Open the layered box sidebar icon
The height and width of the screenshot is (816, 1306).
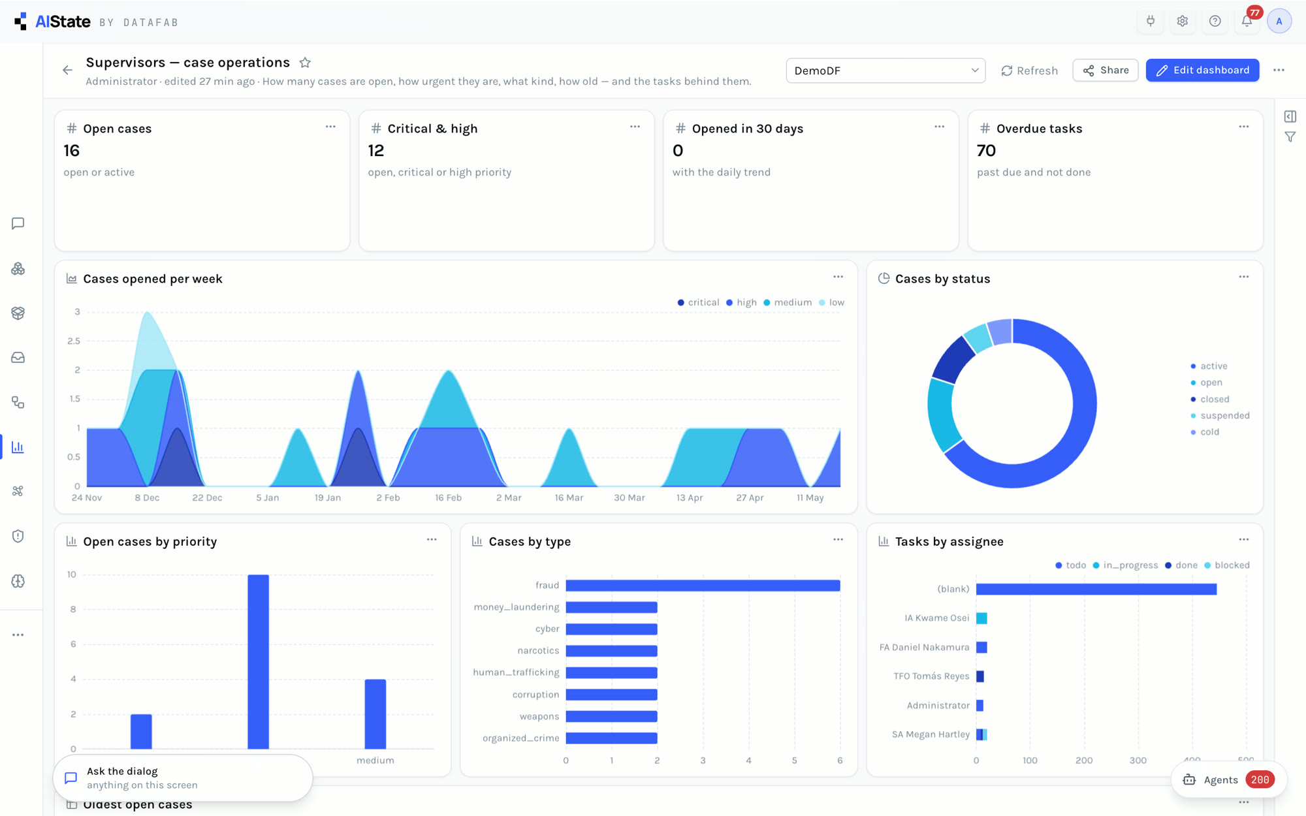click(x=18, y=313)
